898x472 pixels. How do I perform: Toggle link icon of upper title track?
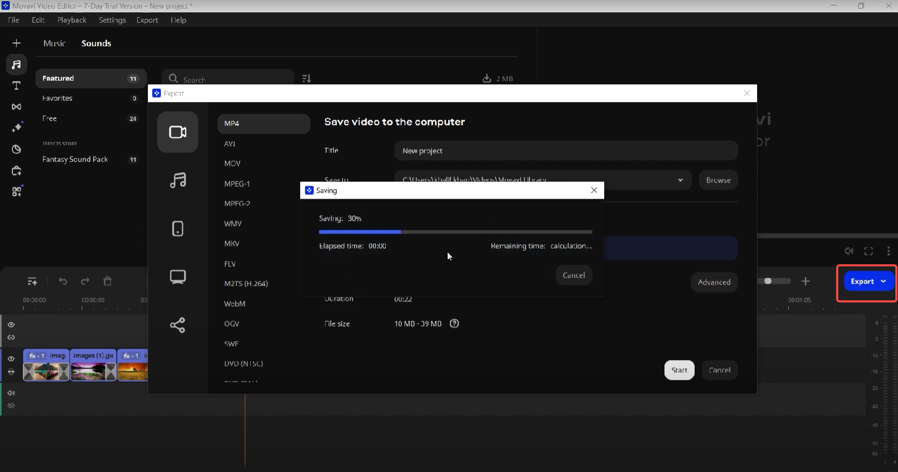pyautogui.click(x=11, y=337)
